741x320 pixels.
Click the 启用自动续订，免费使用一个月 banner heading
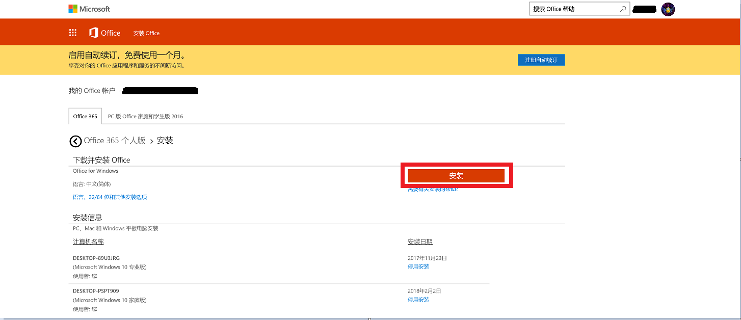[127, 55]
